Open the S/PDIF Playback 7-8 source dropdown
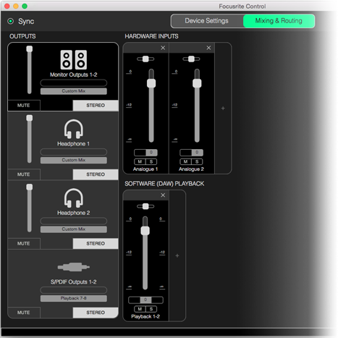The width and height of the screenshot is (338, 338). click(74, 298)
